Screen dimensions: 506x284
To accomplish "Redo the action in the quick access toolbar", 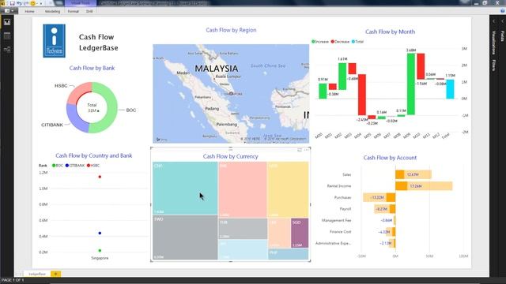I will (26, 3).
